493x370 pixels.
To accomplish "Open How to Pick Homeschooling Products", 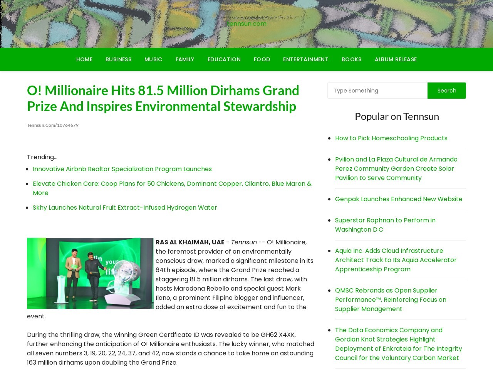I will click(391, 138).
